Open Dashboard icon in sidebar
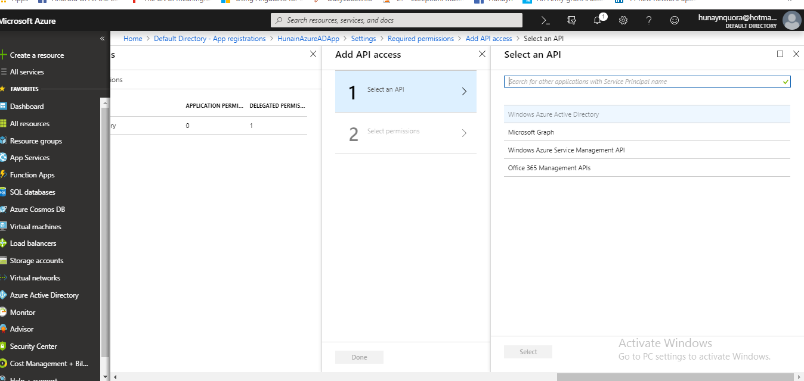 [x=4, y=107]
